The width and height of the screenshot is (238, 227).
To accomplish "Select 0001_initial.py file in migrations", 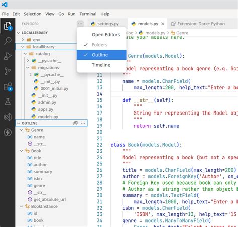I will tap(54, 88).
